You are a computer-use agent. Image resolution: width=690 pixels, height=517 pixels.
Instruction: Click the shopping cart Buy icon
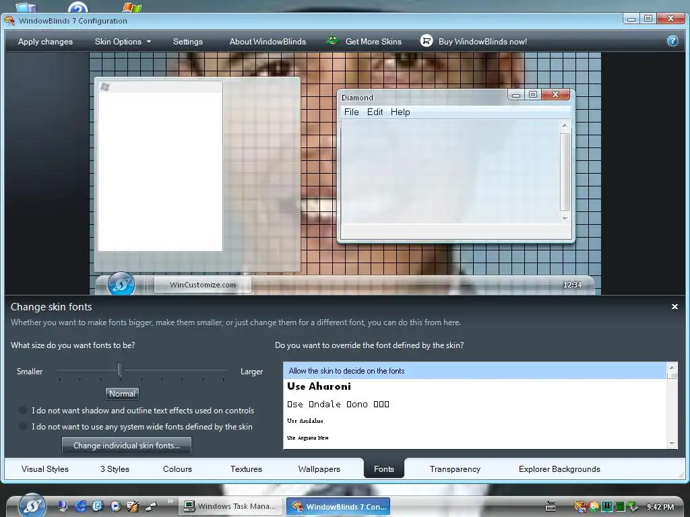[427, 41]
